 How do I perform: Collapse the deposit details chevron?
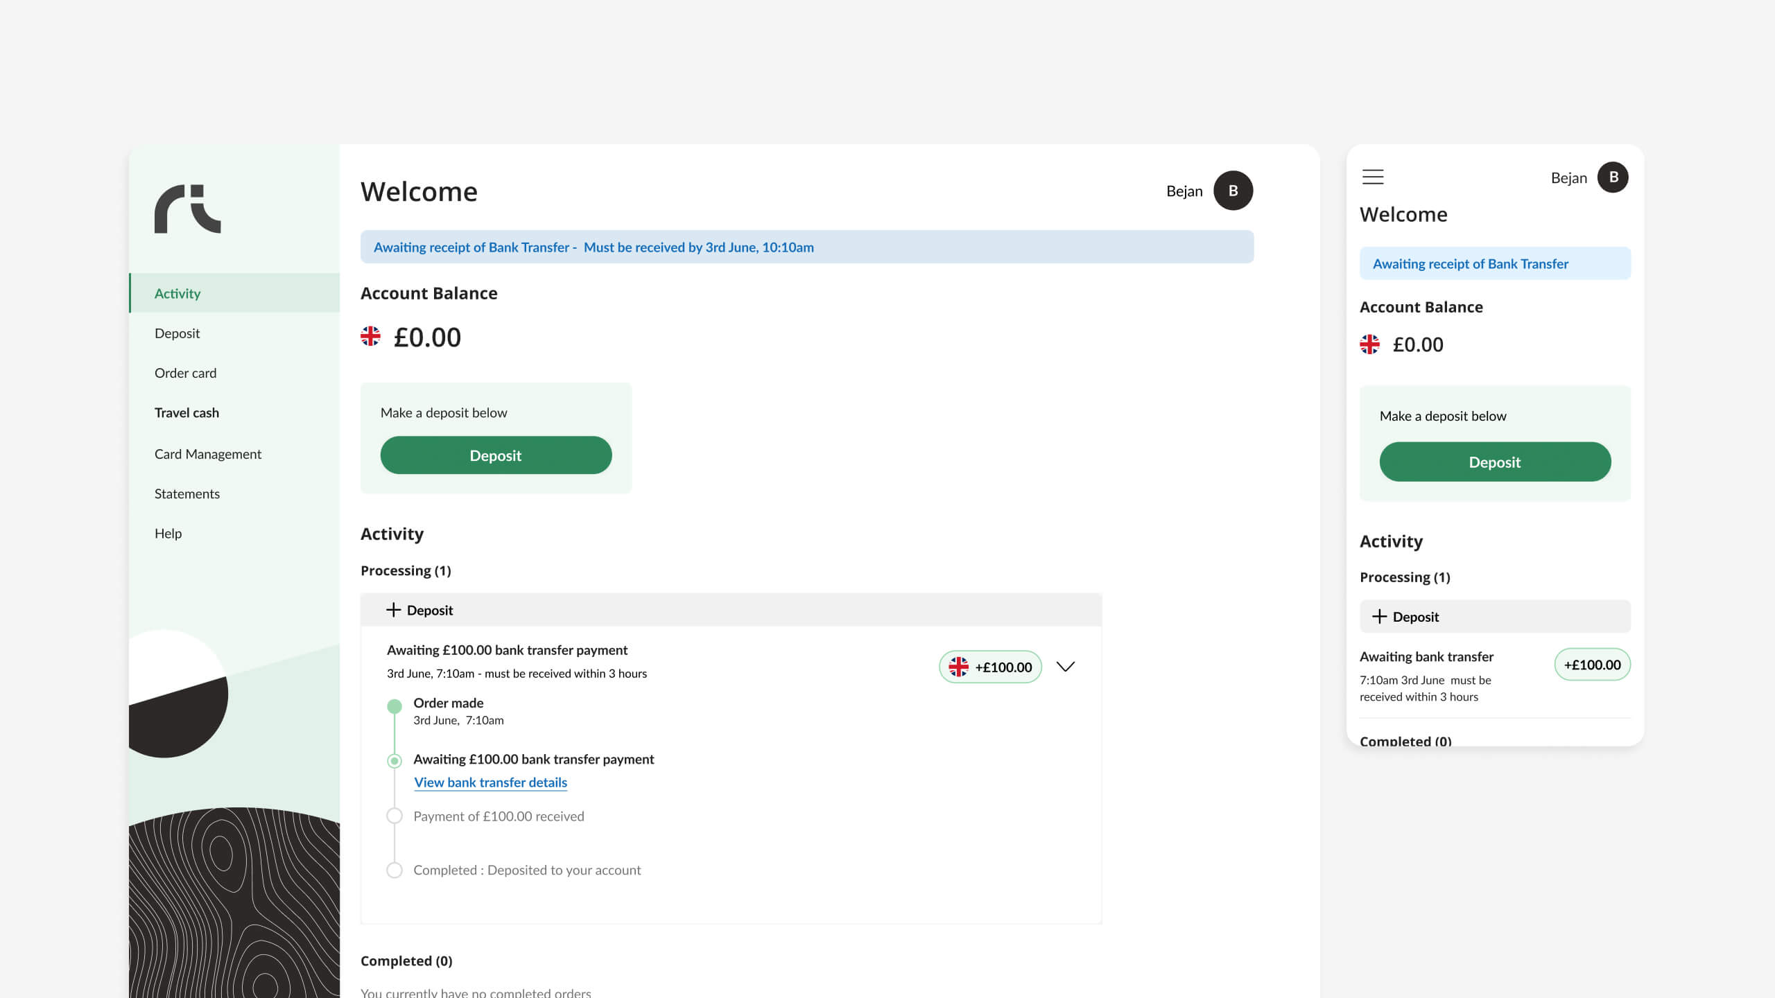click(1065, 667)
